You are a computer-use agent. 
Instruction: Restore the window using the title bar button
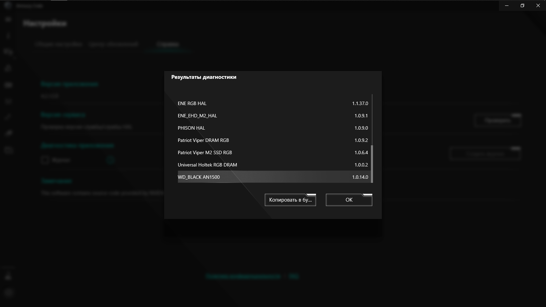point(522,5)
